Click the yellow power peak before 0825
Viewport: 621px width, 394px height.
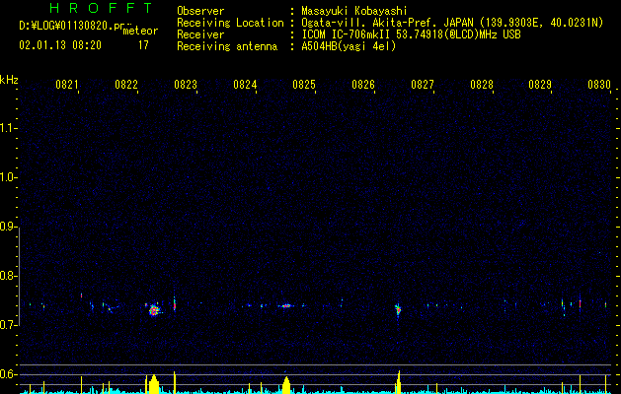point(286,385)
